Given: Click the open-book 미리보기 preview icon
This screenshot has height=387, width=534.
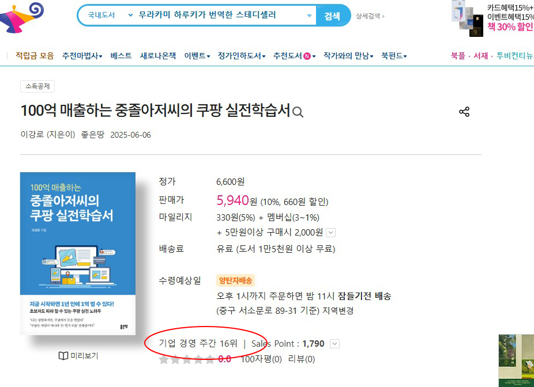Looking at the screenshot, I should [x=63, y=356].
